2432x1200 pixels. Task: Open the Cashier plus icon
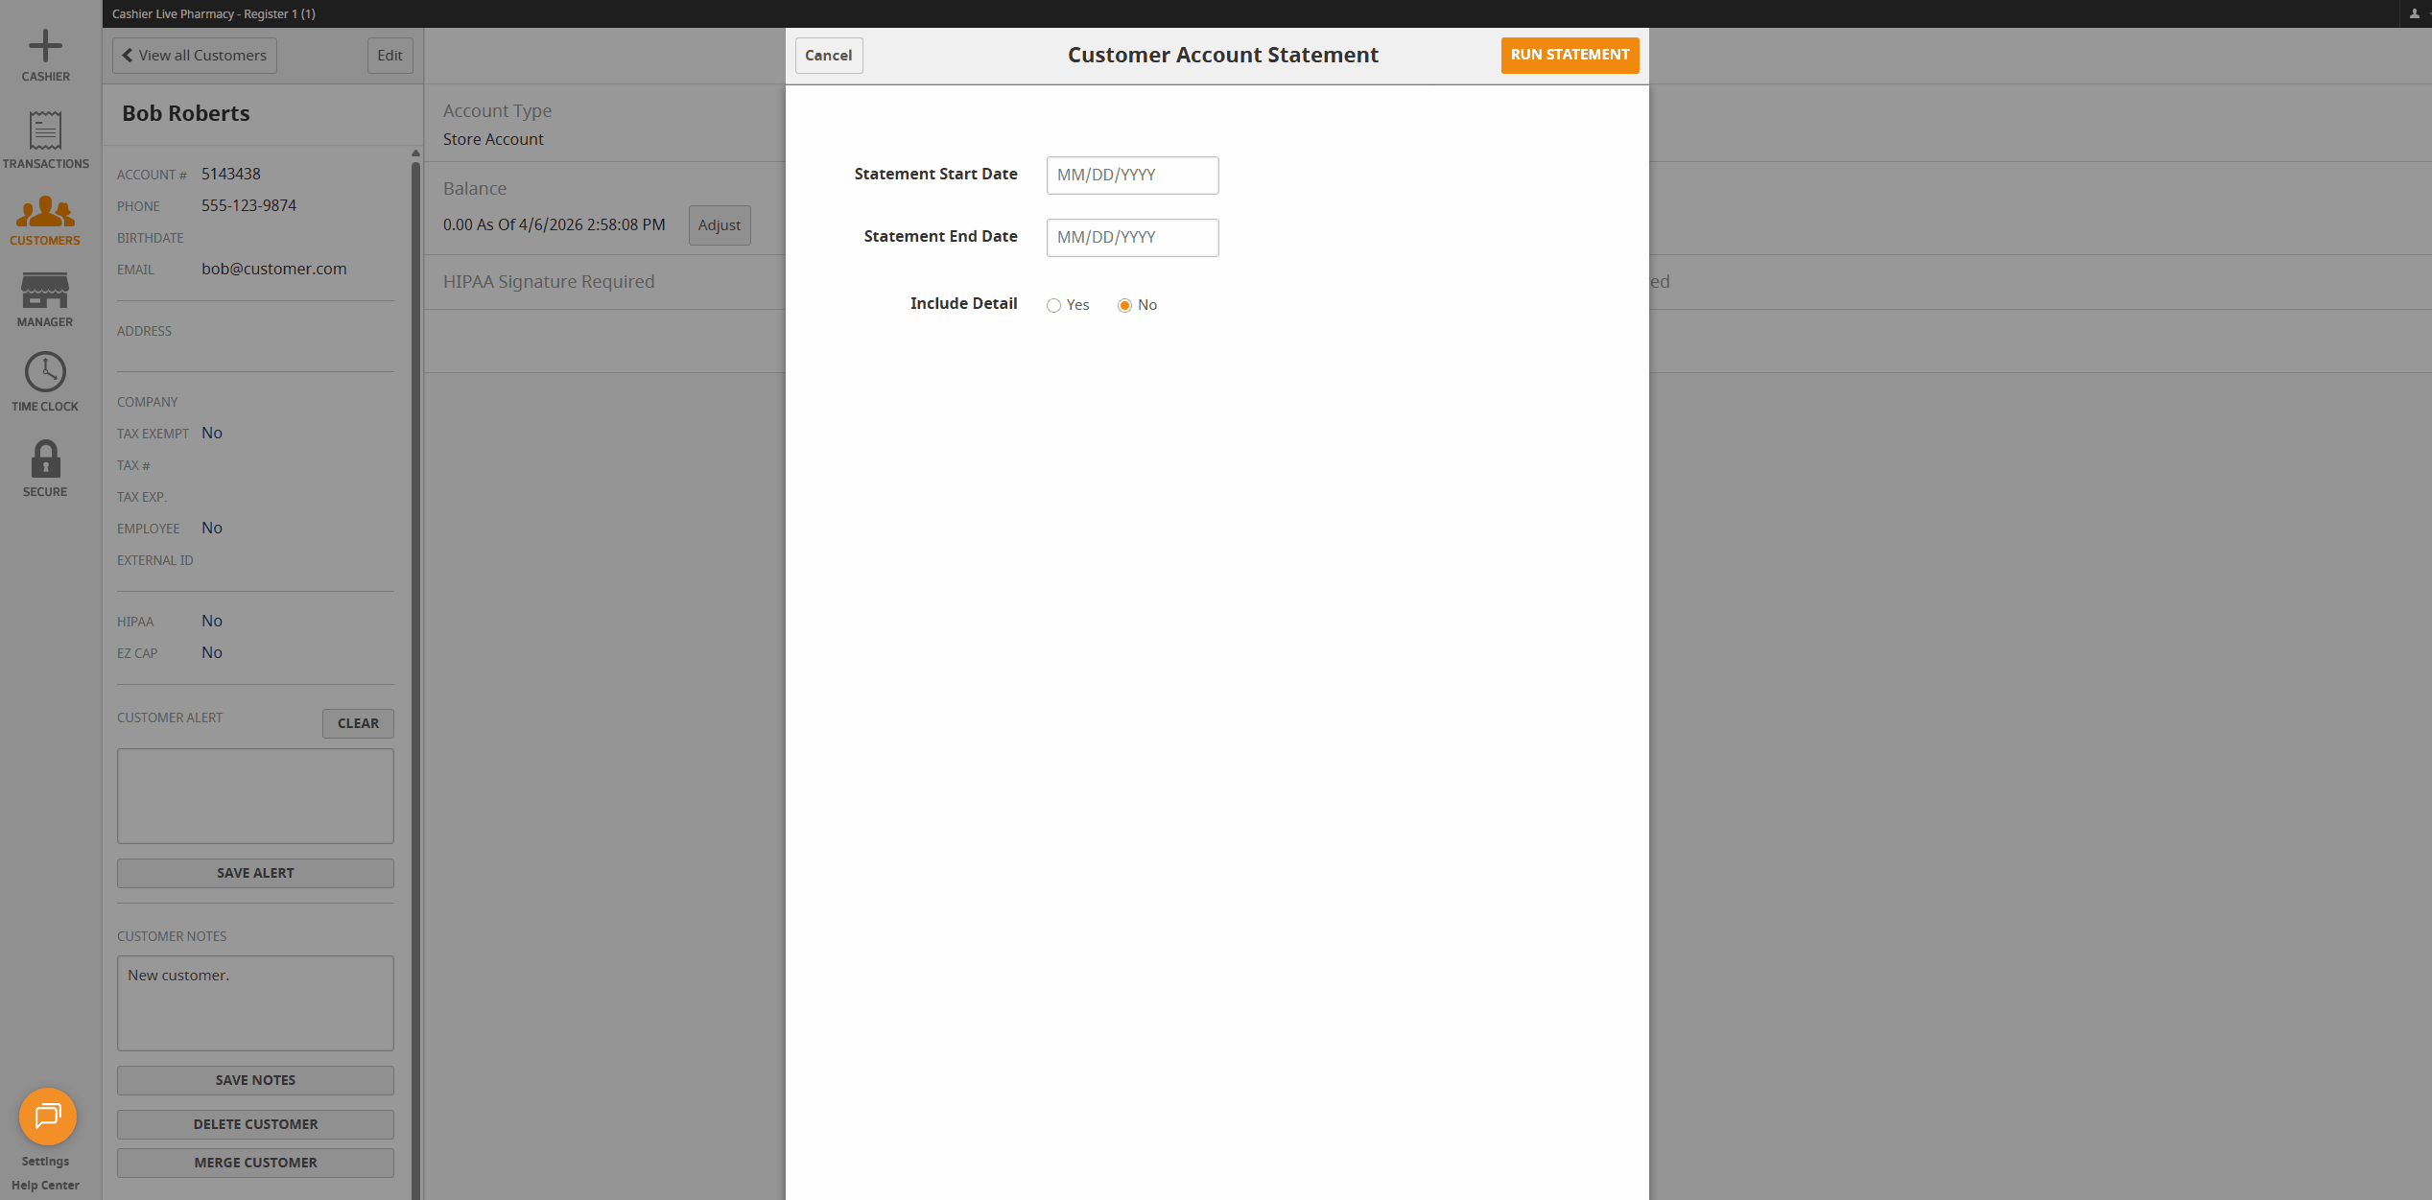pos(45,46)
